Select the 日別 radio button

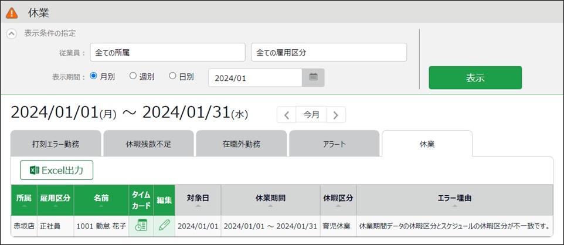[x=172, y=76]
